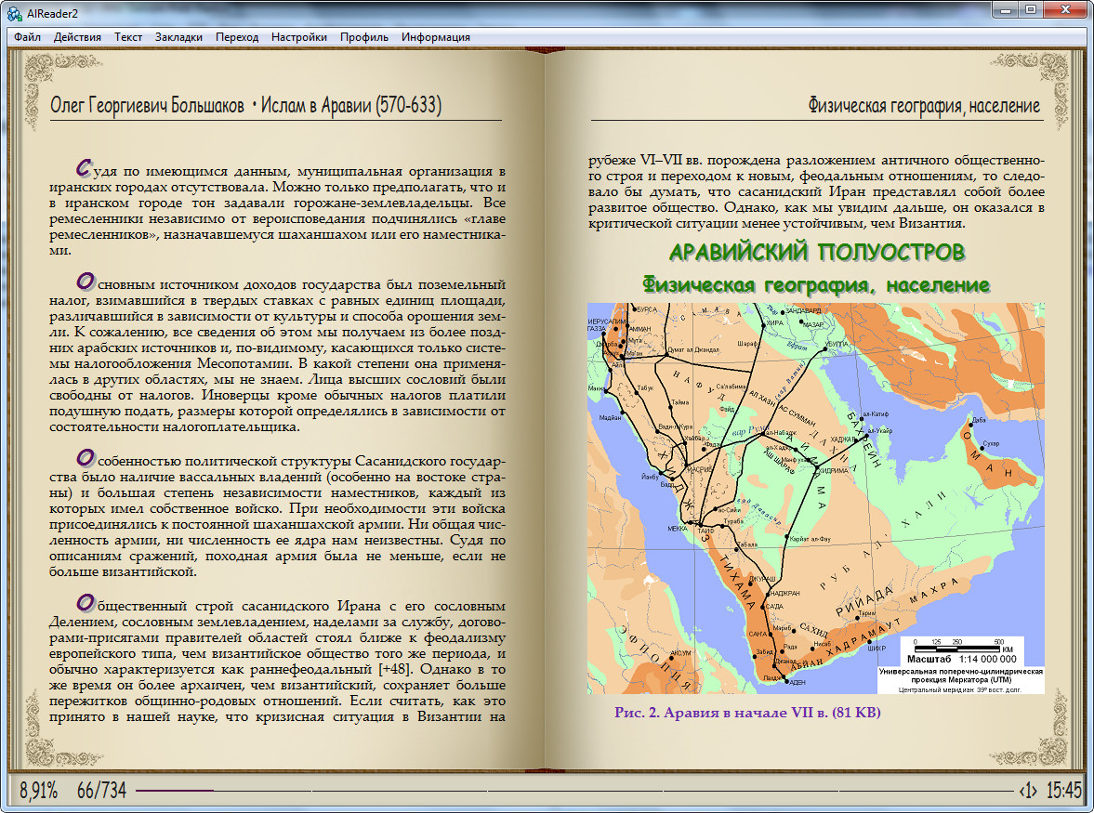Open the Закладки menu
This screenshot has height=813, width=1094.
[178, 37]
